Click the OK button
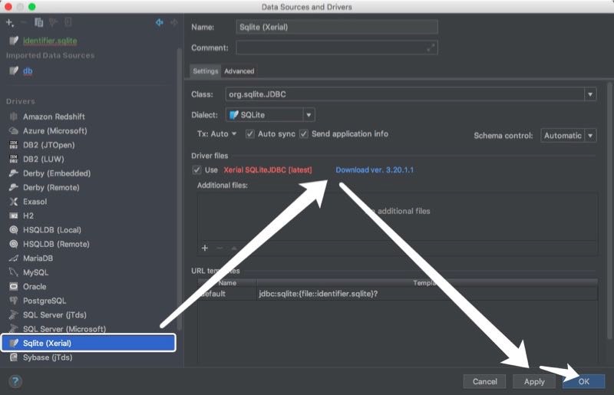614x395 pixels. [x=583, y=381]
